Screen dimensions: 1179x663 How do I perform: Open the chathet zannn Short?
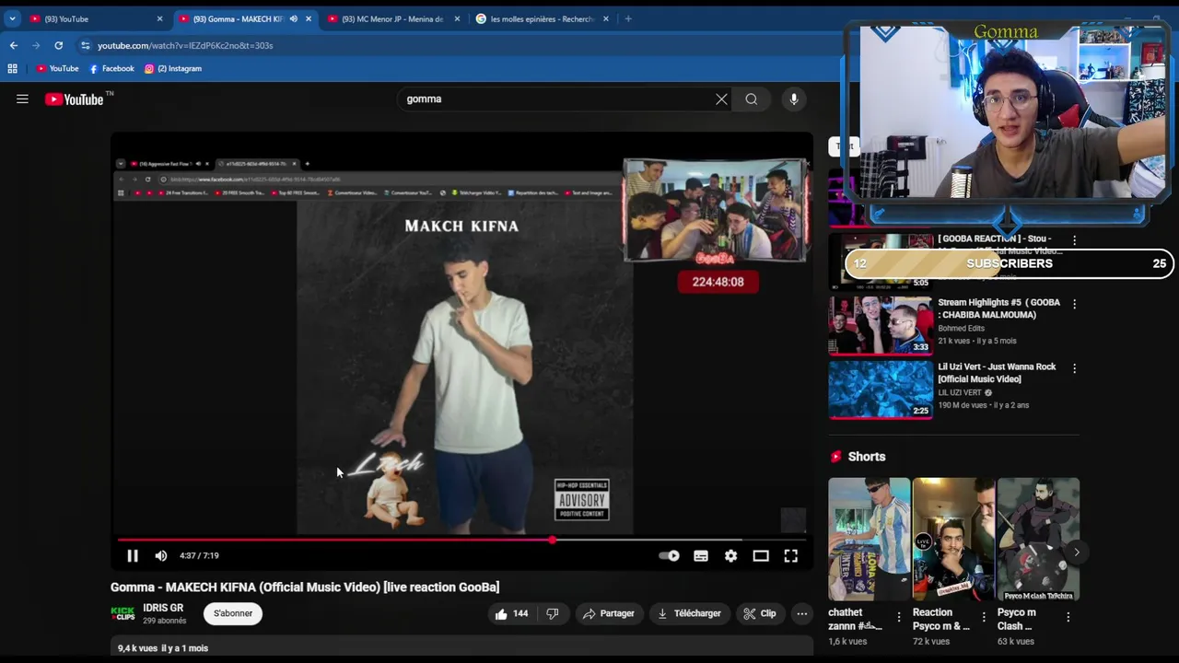pos(869,539)
